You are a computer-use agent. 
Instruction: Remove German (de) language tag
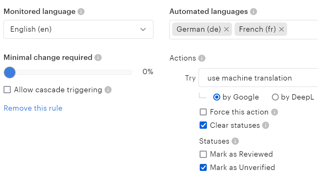click(x=226, y=29)
